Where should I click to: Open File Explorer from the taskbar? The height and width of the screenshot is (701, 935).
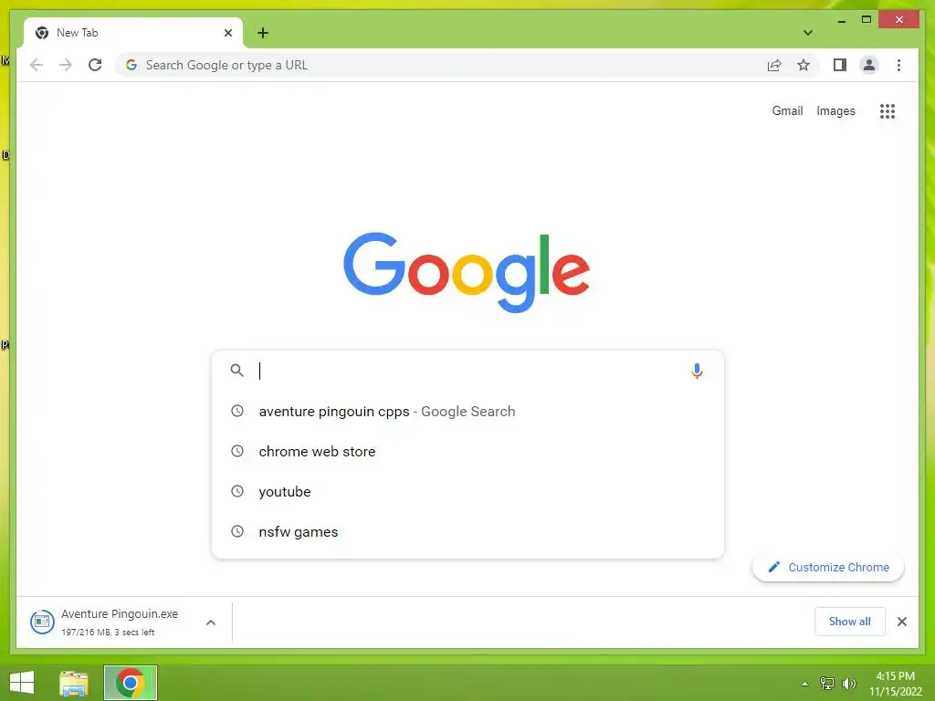click(x=74, y=683)
